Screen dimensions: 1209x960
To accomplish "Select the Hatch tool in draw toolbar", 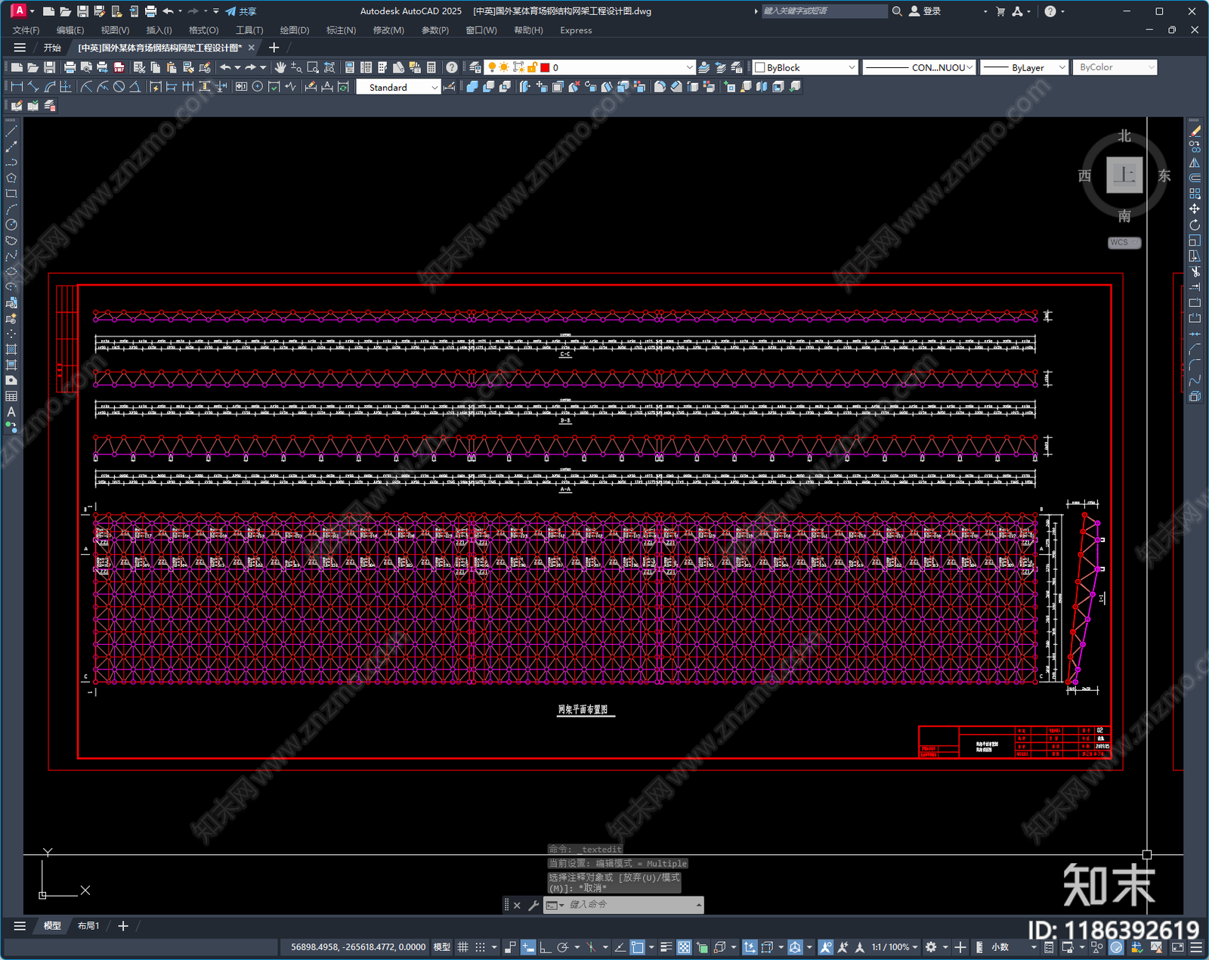I will point(11,349).
